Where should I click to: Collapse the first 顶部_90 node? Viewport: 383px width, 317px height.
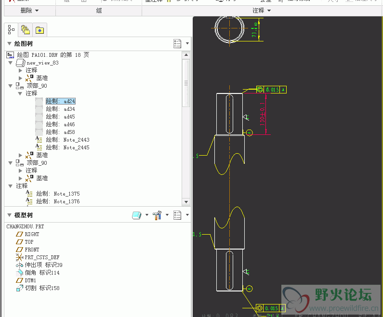click(10, 86)
